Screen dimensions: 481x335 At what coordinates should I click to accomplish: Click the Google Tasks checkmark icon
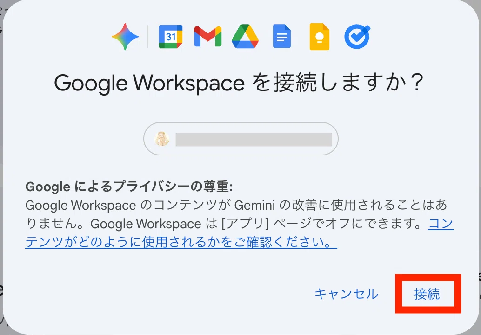tap(357, 36)
